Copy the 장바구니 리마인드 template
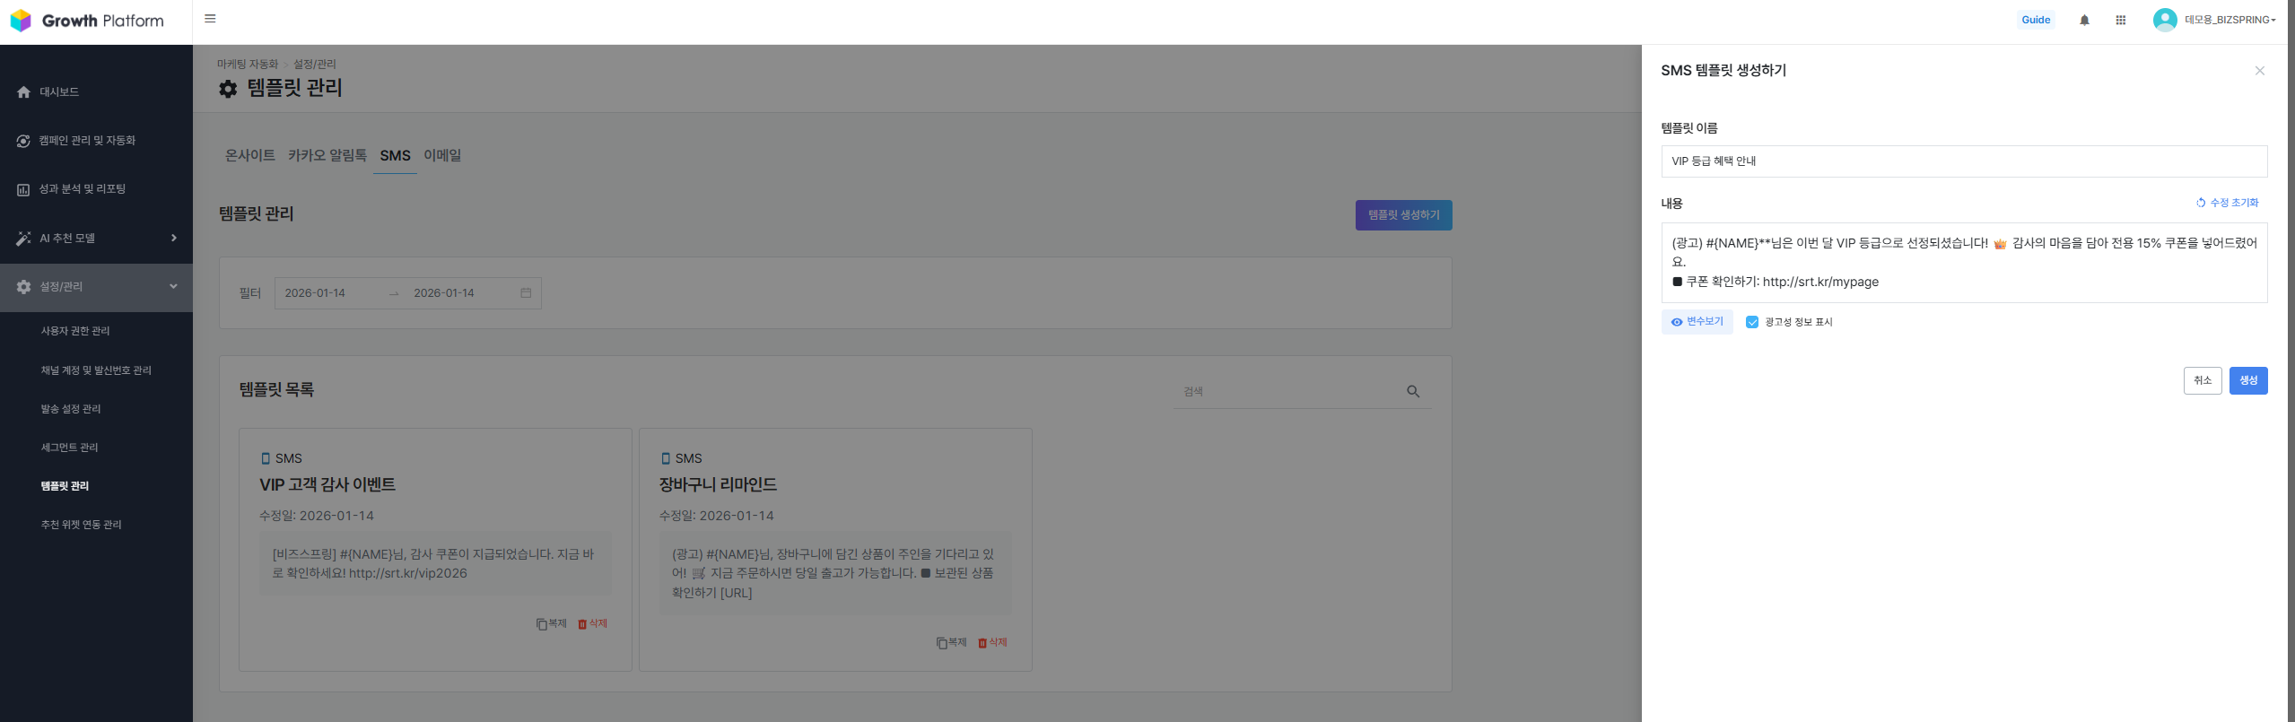 (951, 643)
